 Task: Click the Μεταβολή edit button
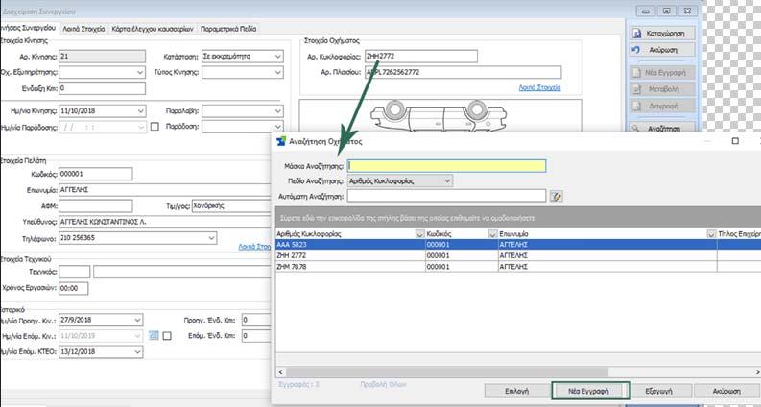(x=662, y=89)
